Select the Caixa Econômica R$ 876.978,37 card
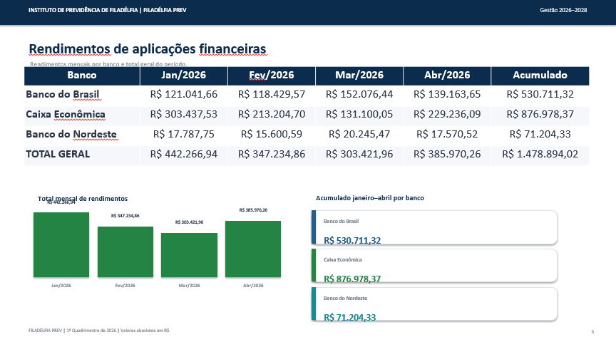 click(434, 266)
